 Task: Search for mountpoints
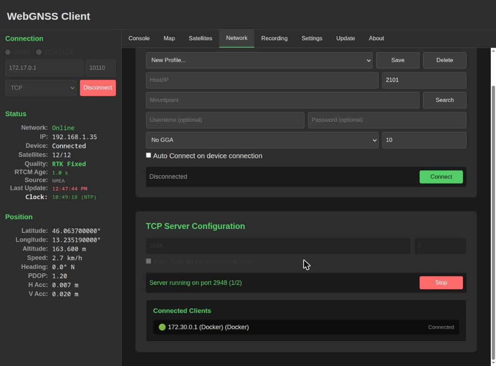tap(444, 100)
